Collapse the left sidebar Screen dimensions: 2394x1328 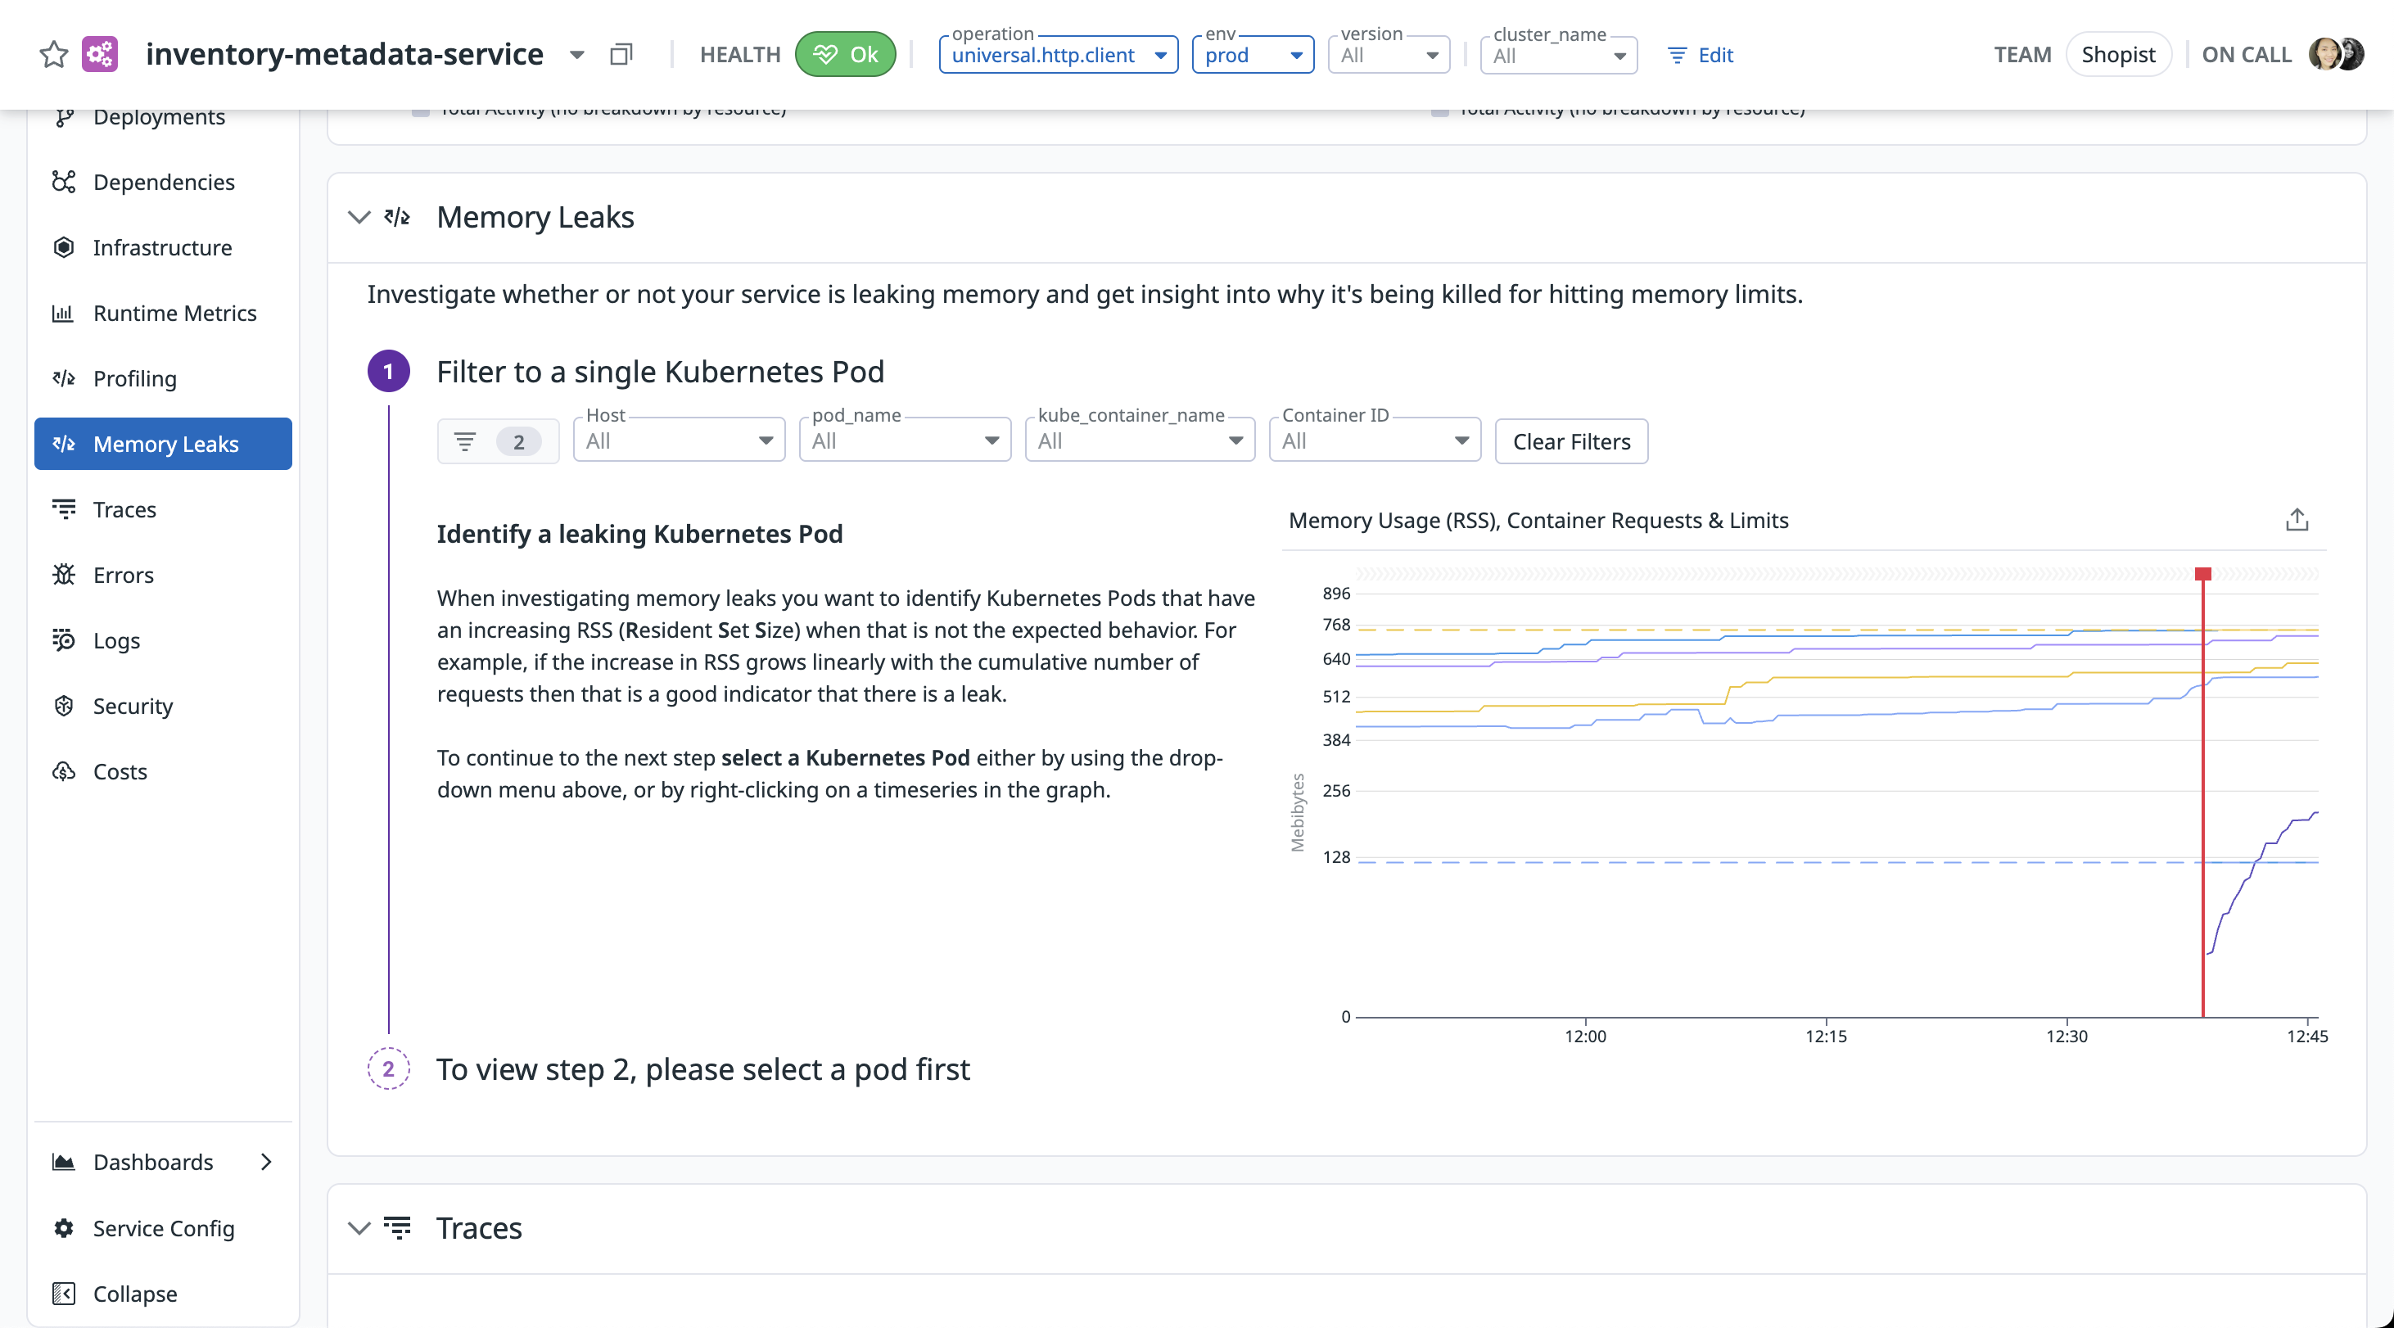click(x=133, y=1293)
